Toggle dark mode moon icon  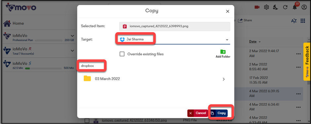pos(276,7)
